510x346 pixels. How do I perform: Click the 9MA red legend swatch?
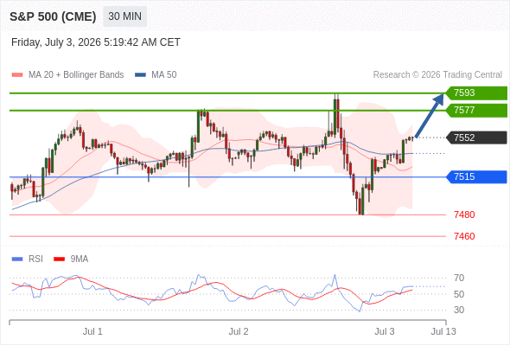tap(59, 259)
